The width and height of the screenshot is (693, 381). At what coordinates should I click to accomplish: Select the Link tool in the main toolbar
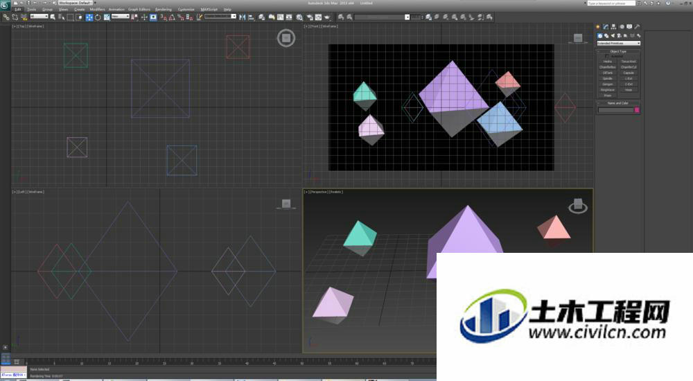[x=6, y=17]
